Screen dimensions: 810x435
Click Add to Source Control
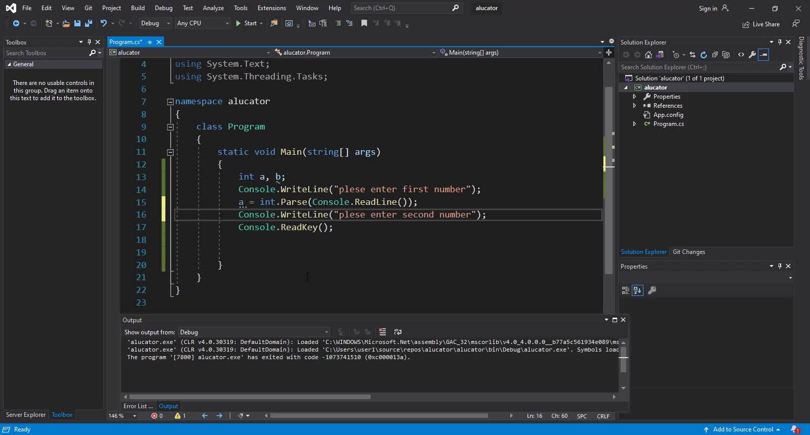pyautogui.click(x=743, y=429)
